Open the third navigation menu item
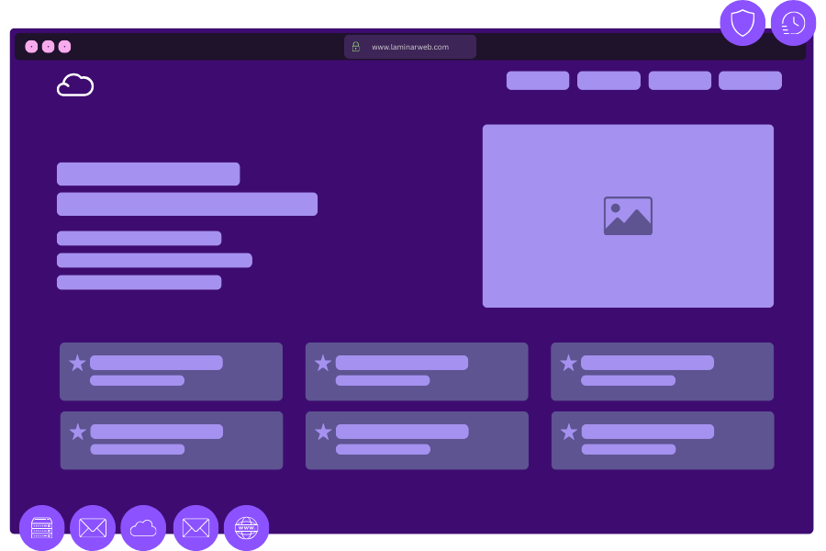Viewport: 826px width, 551px height. tap(679, 81)
